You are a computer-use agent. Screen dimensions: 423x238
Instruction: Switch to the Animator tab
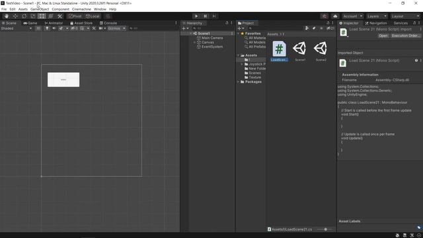coord(54,23)
